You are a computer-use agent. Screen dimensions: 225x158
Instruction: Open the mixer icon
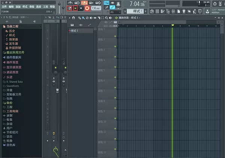tap(173, 11)
